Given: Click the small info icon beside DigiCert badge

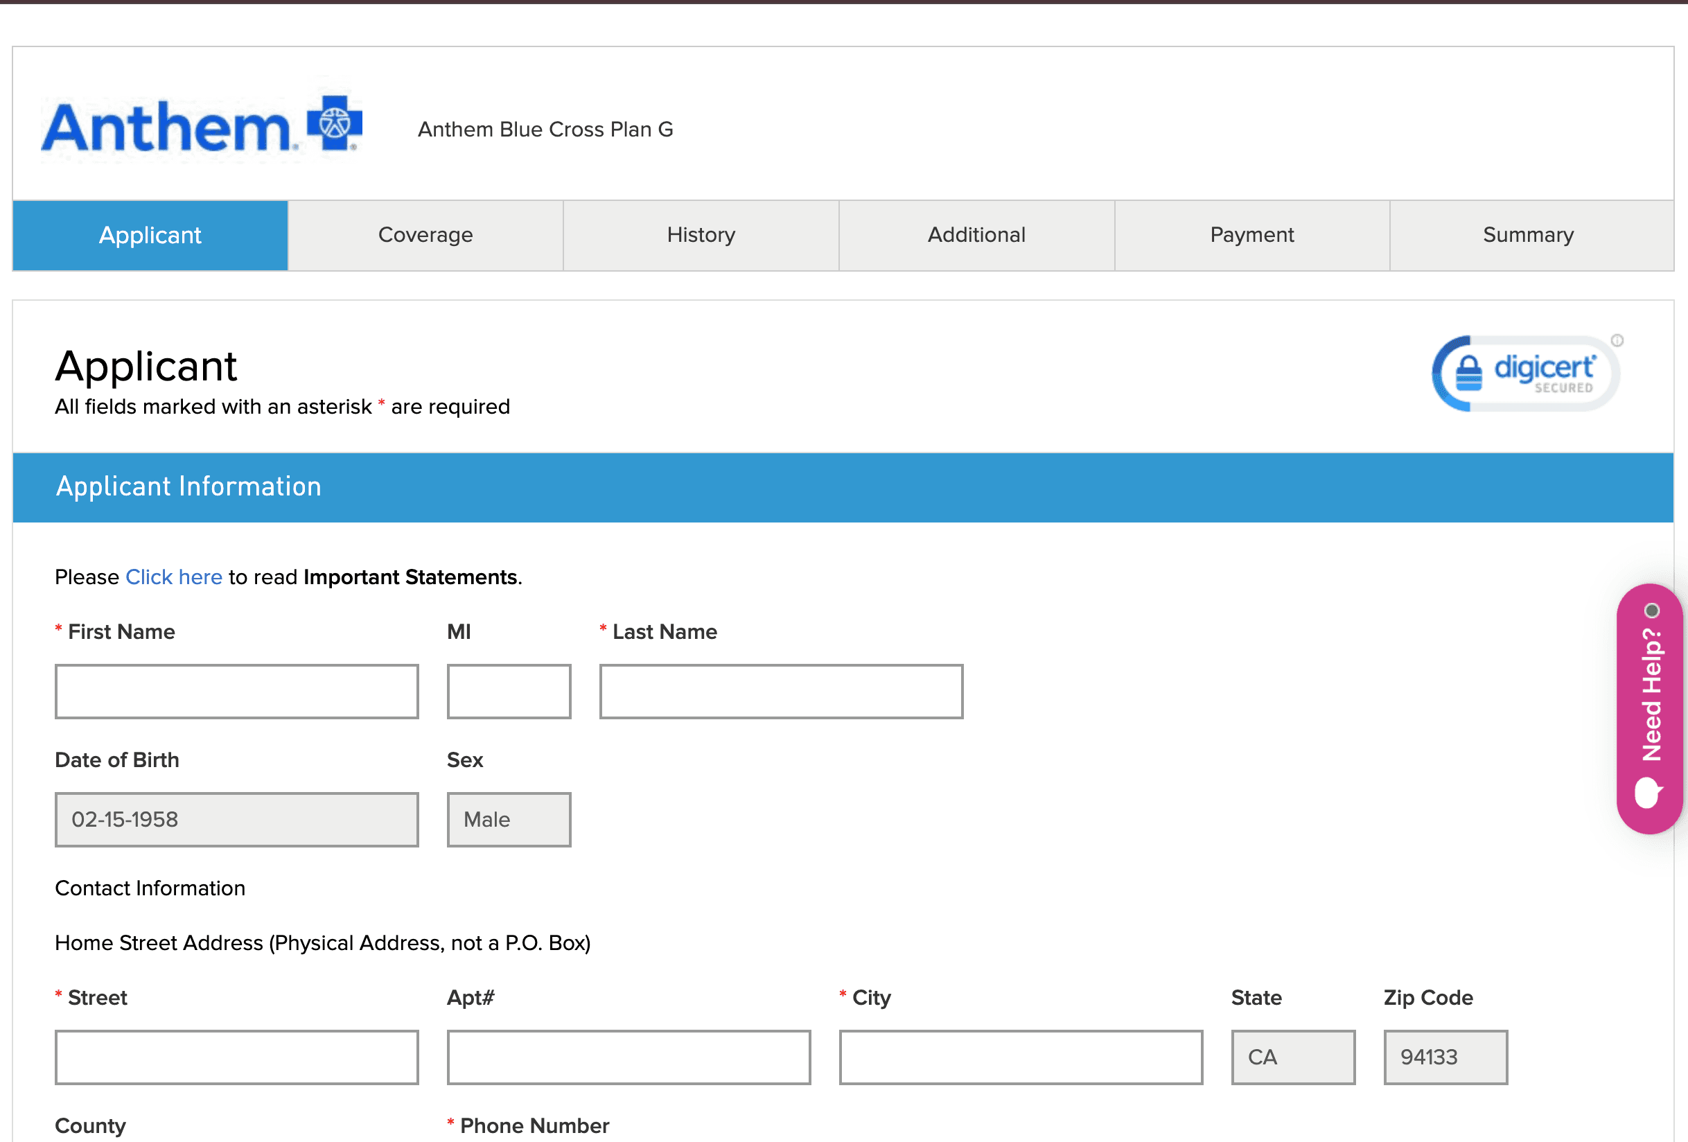Looking at the screenshot, I should [1617, 341].
